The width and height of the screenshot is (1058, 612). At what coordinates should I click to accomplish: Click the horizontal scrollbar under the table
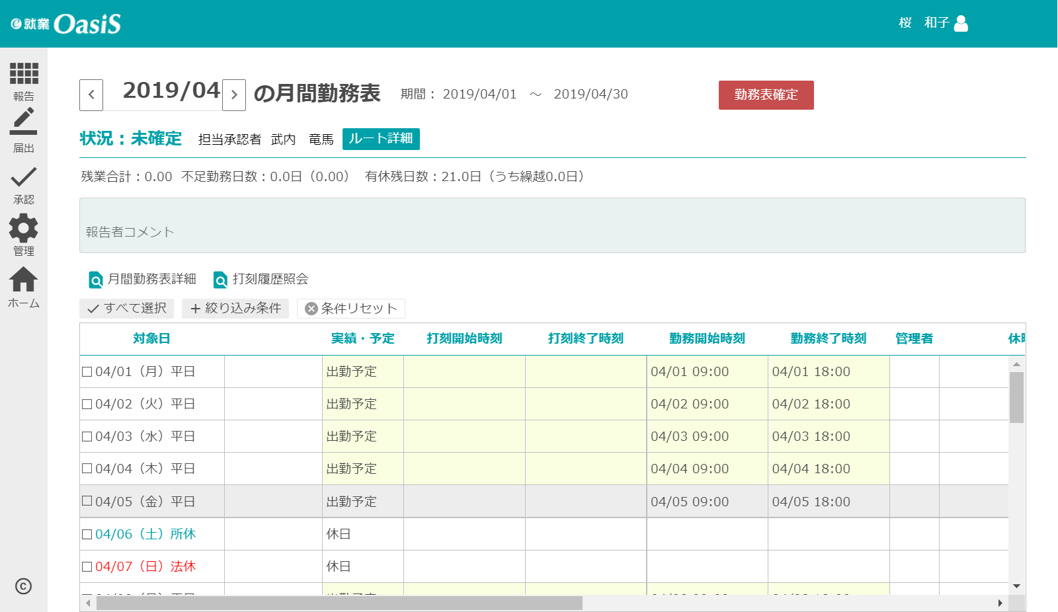(339, 603)
